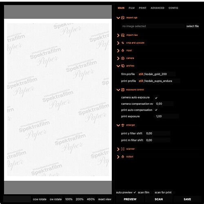Click the SCAN button
The height and width of the screenshot is (204, 204).
159,199
